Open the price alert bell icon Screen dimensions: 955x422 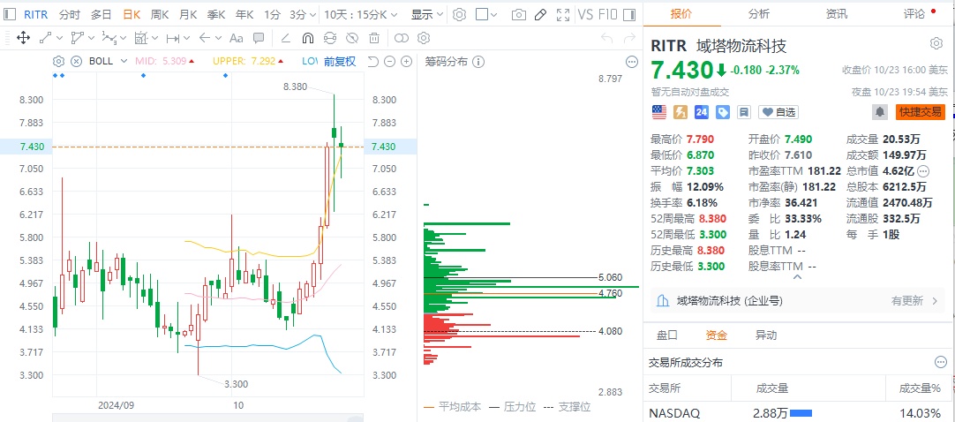click(x=879, y=112)
